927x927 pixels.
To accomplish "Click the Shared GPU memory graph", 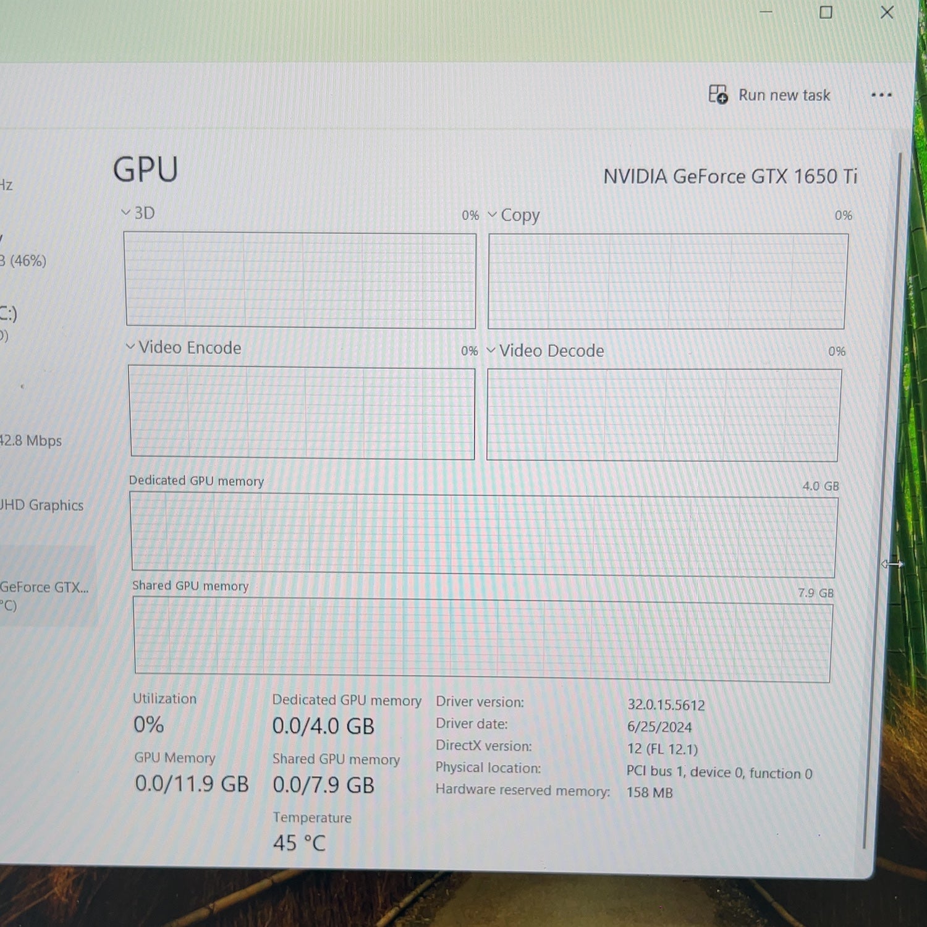I will click(483, 639).
